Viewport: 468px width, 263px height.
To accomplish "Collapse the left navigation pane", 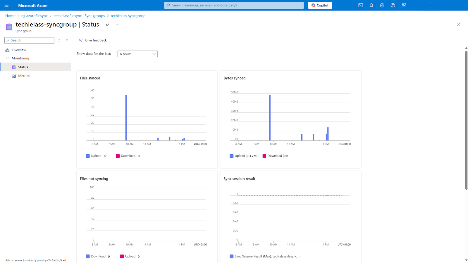I will tap(67, 40).
